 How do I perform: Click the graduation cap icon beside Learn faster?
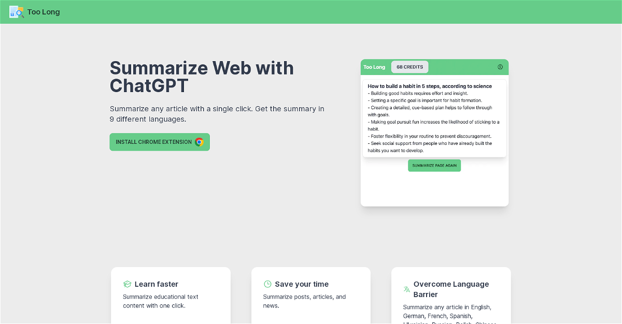(127, 284)
